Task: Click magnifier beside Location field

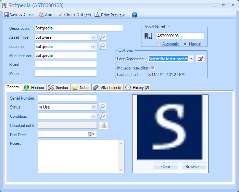Action: (102, 46)
